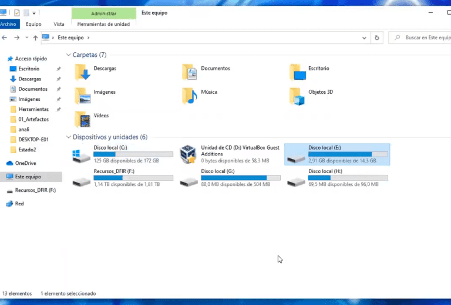Open the Archivo menu
Image resolution: width=451 pixels, height=305 pixels.
(x=9, y=24)
